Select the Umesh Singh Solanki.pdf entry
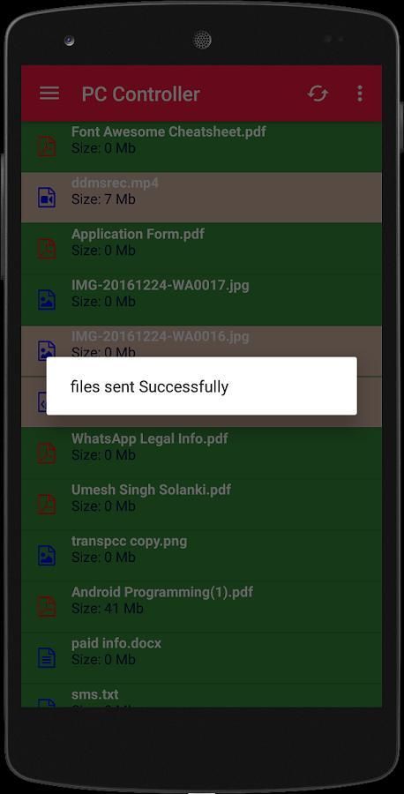 201,505
